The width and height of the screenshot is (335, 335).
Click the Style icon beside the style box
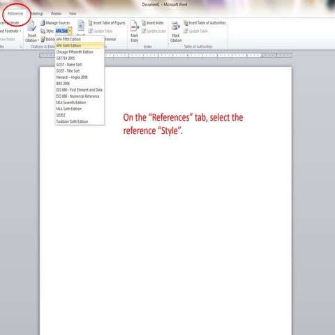point(43,31)
